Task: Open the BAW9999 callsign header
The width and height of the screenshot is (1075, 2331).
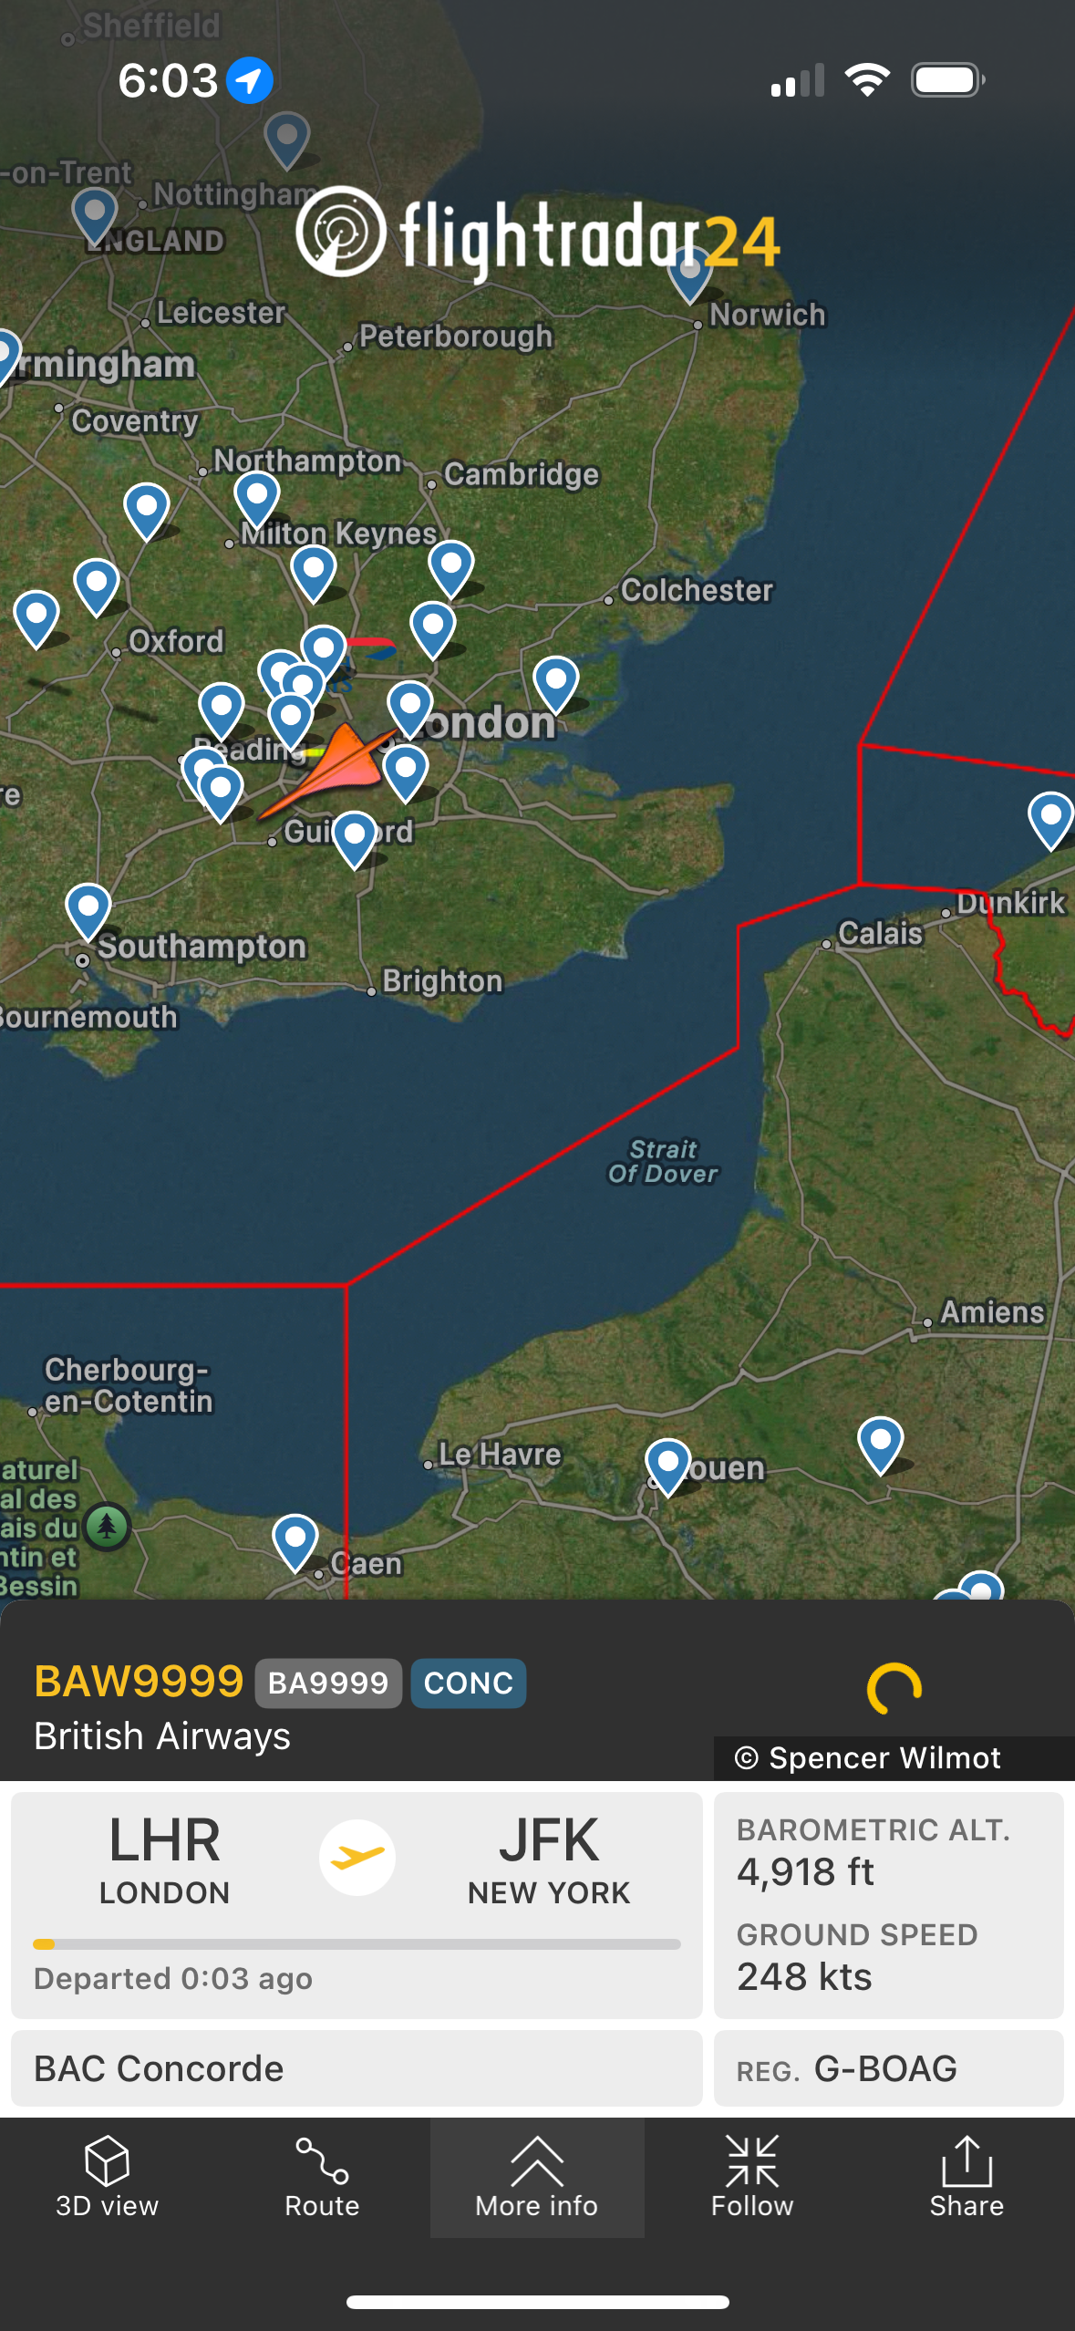Action: coord(139,1681)
